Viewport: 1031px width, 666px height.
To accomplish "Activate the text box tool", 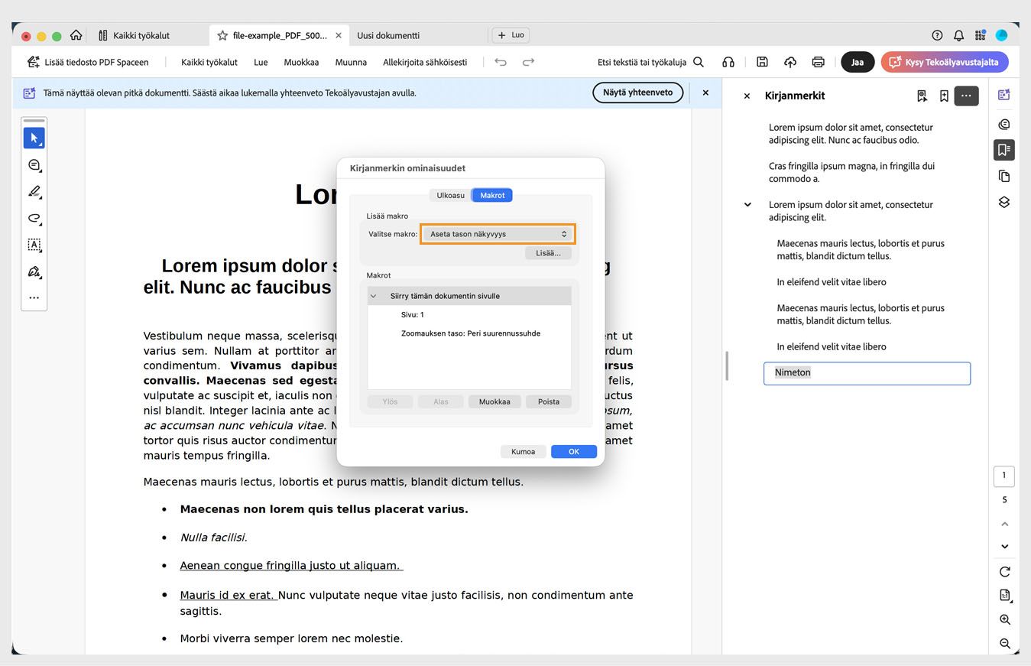I will coord(34,245).
